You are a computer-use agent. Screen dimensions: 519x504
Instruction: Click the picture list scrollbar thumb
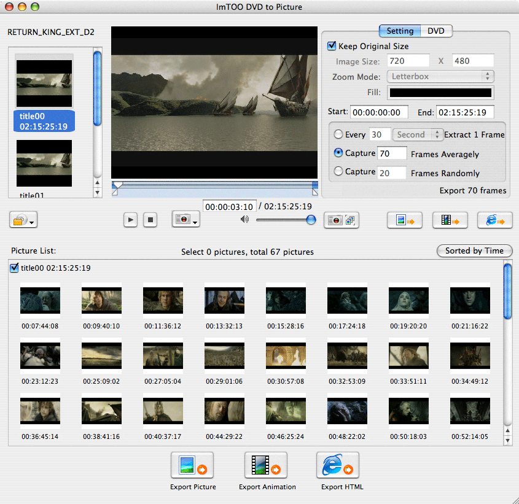click(x=508, y=291)
